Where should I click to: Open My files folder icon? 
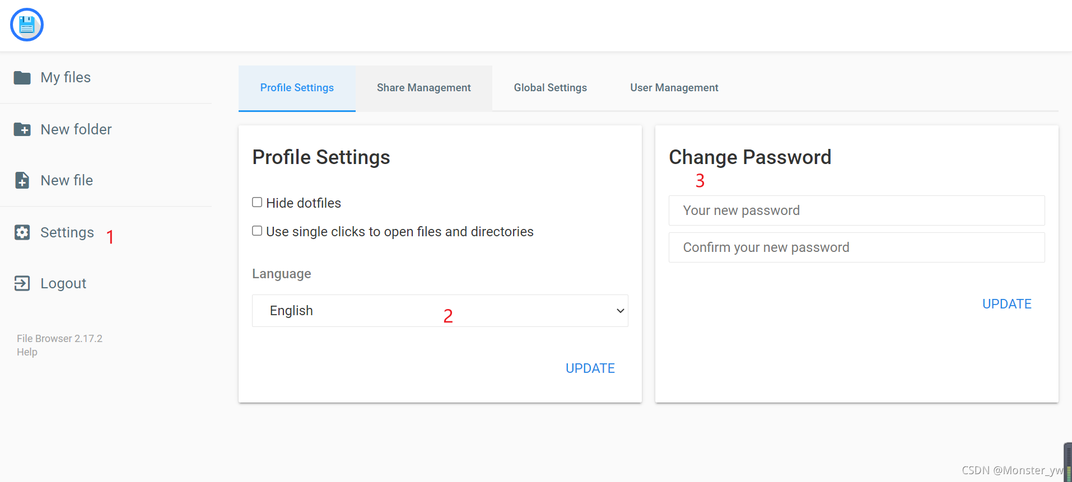pyautogui.click(x=22, y=78)
